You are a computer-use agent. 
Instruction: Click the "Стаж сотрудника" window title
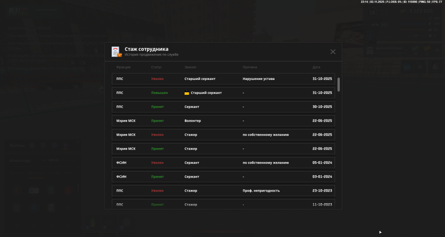(146, 49)
